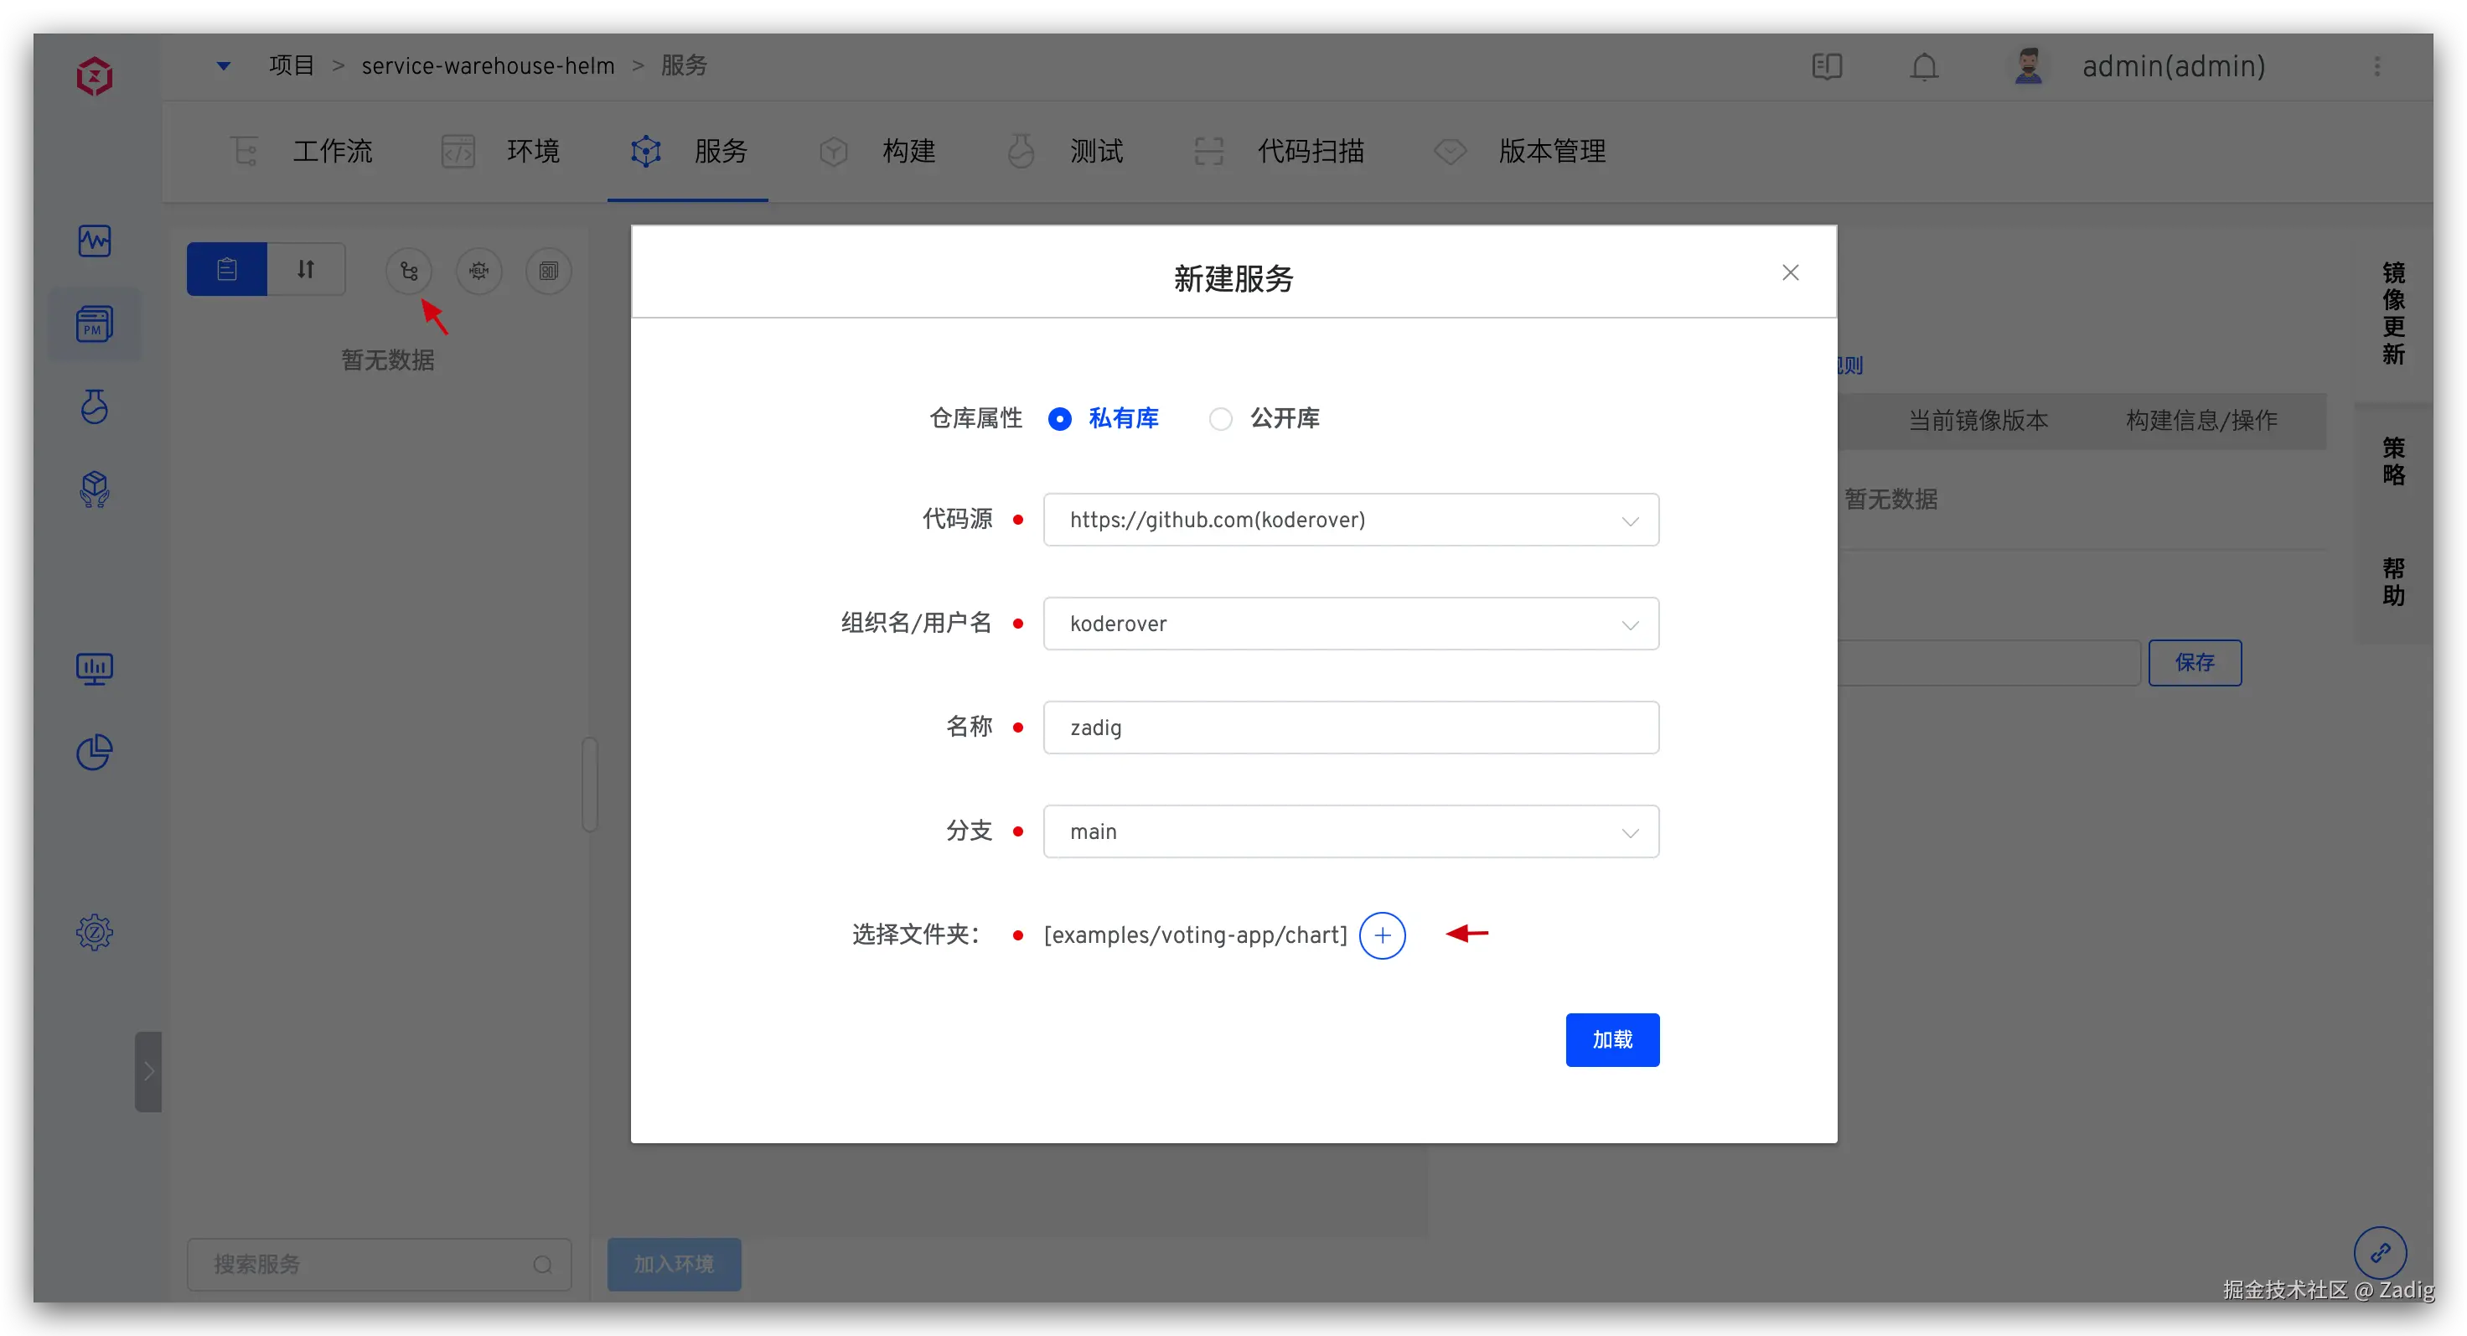2467x1336 pixels.
Task: Open the delivery box sidebar icon
Action: [94, 489]
